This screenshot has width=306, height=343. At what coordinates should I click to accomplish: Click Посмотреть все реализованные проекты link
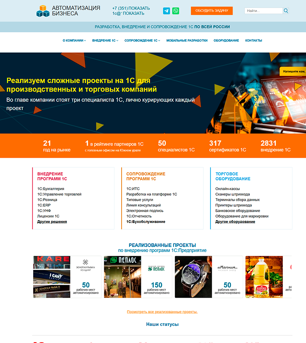click(x=162, y=312)
